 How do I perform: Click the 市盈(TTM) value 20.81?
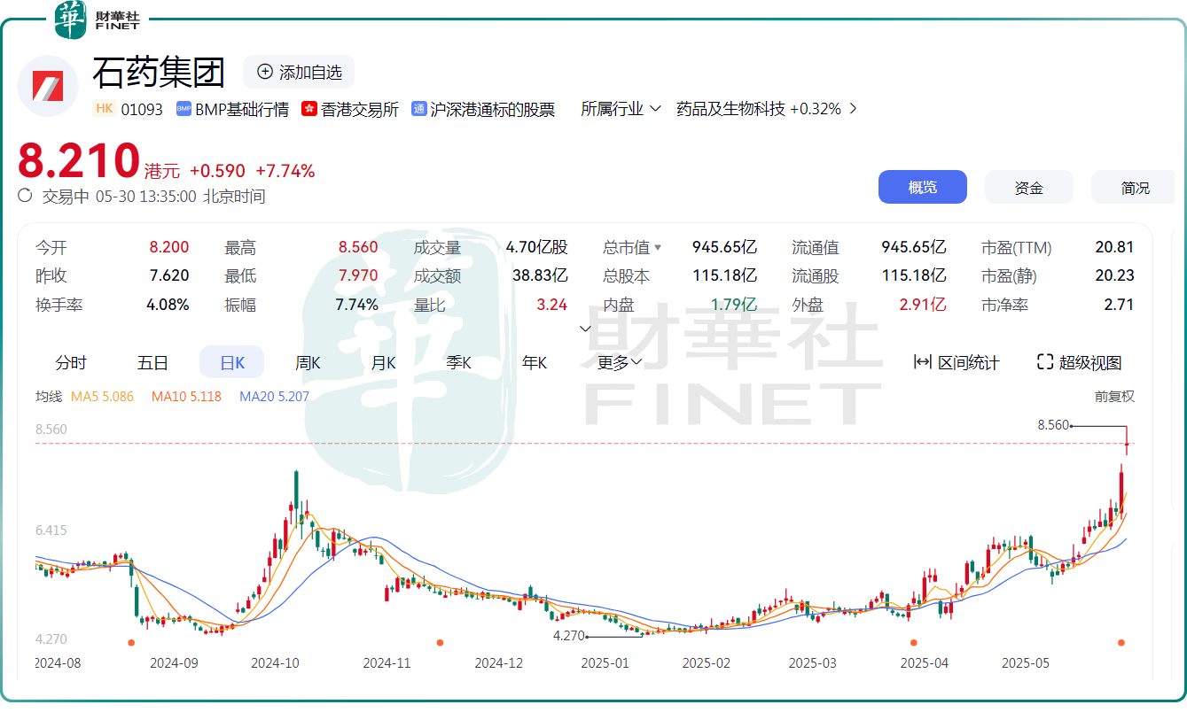(x=1114, y=248)
